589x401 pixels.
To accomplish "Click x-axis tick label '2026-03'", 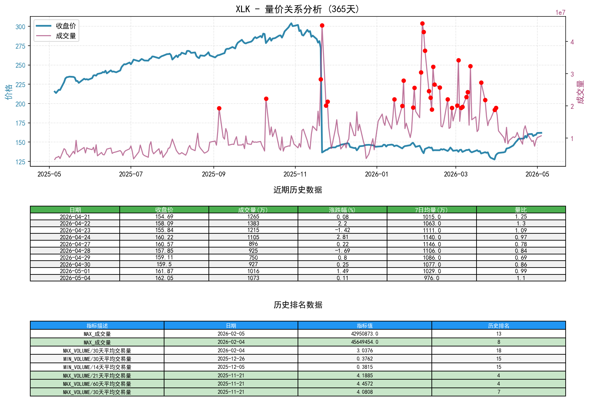I will [x=456, y=174].
